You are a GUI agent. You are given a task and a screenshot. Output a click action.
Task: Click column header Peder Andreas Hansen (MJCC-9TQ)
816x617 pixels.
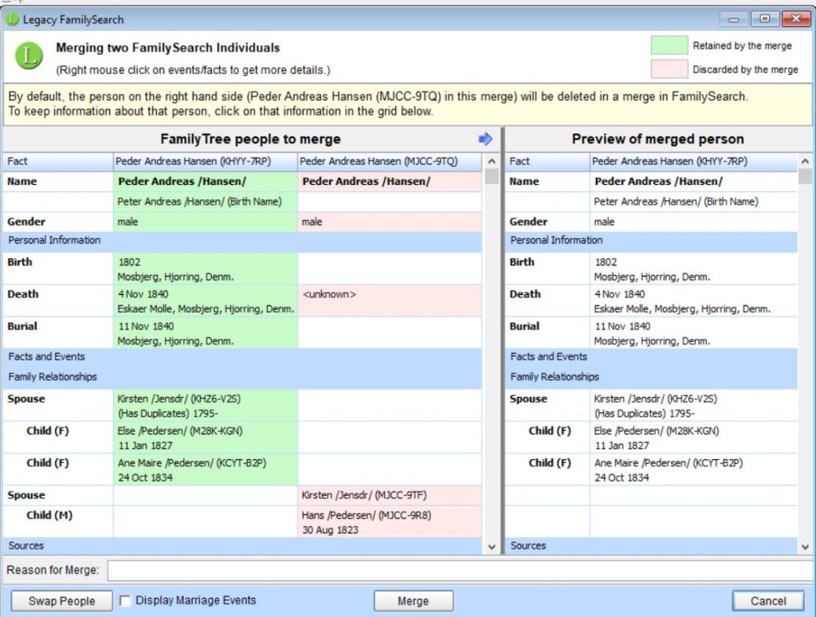tap(390, 161)
